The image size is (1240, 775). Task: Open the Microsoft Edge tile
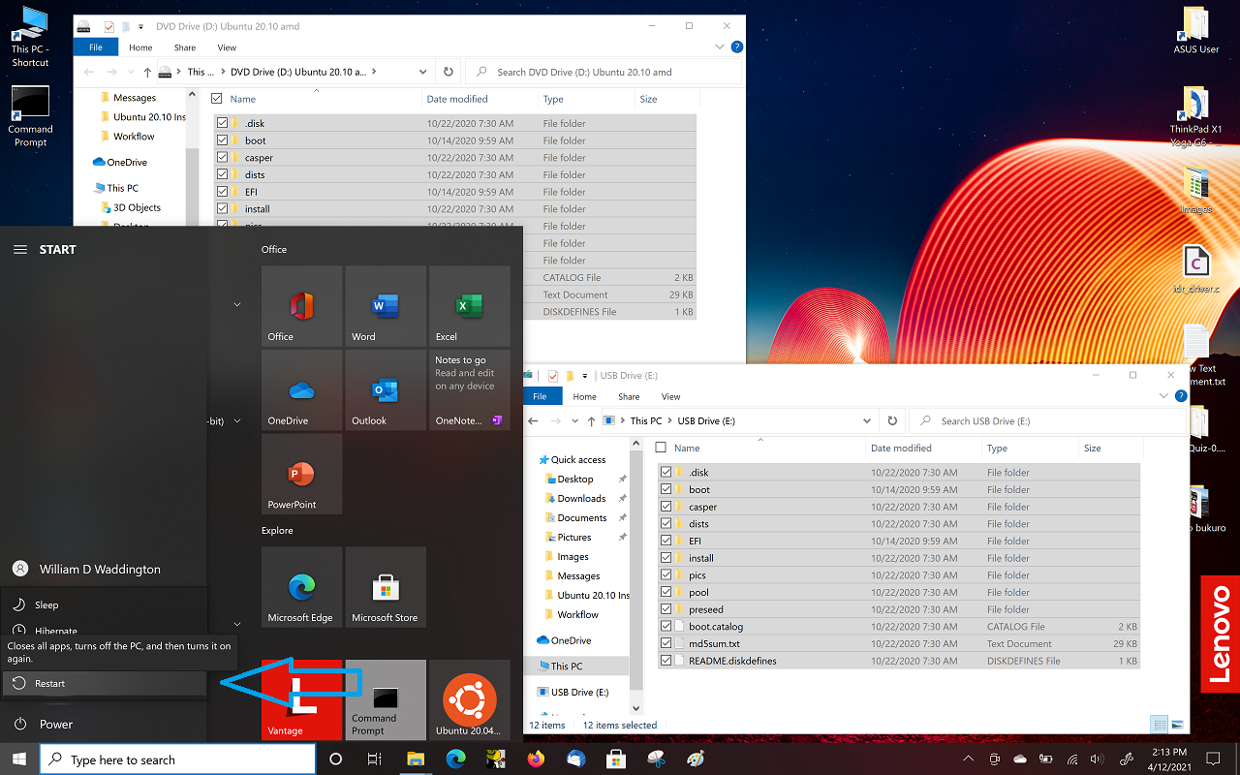(301, 587)
